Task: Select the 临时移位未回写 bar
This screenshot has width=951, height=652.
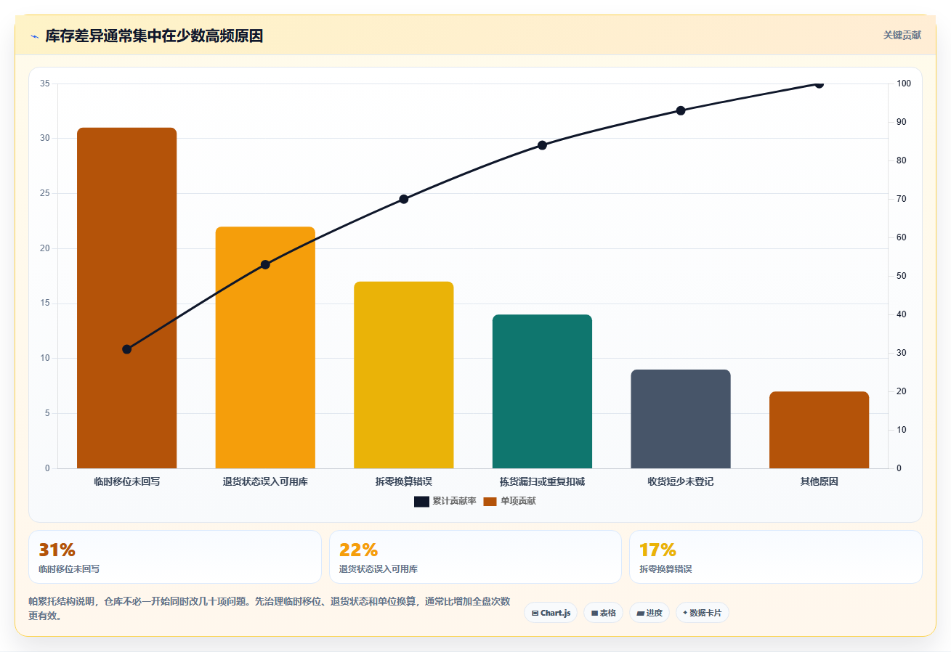Action: [x=127, y=298]
